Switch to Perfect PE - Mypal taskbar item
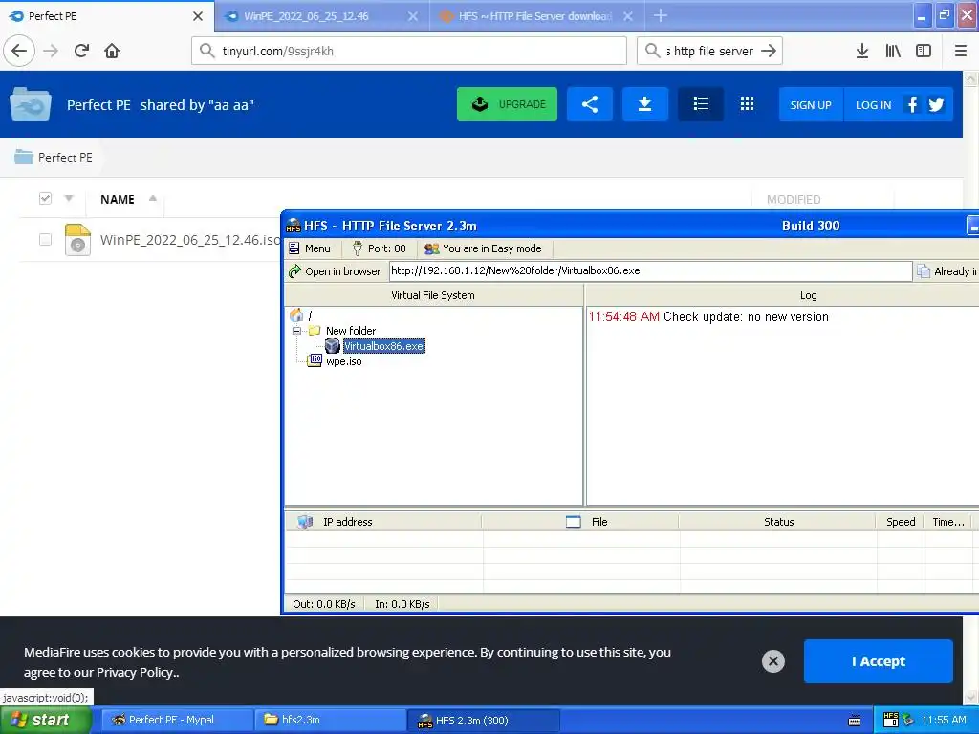This screenshot has width=979, height=734. (177, 720)
